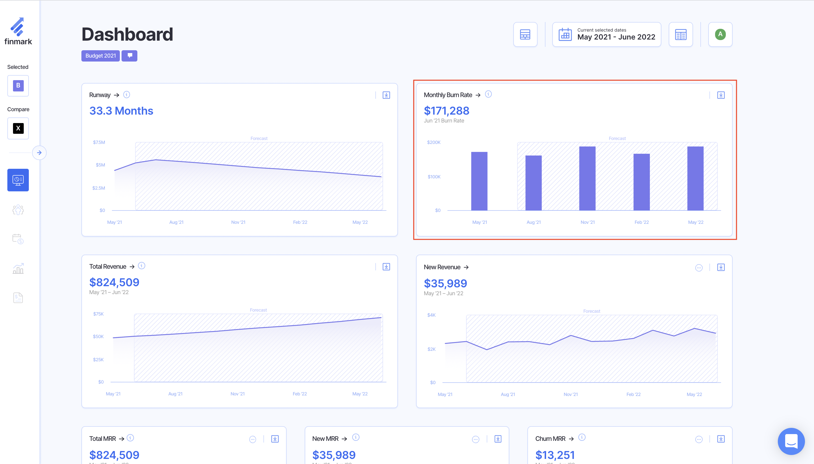The height and width of the screenshot is (464, 814).
Task: Open the revenue chart sidebar icon
Action: click(18, 268)
